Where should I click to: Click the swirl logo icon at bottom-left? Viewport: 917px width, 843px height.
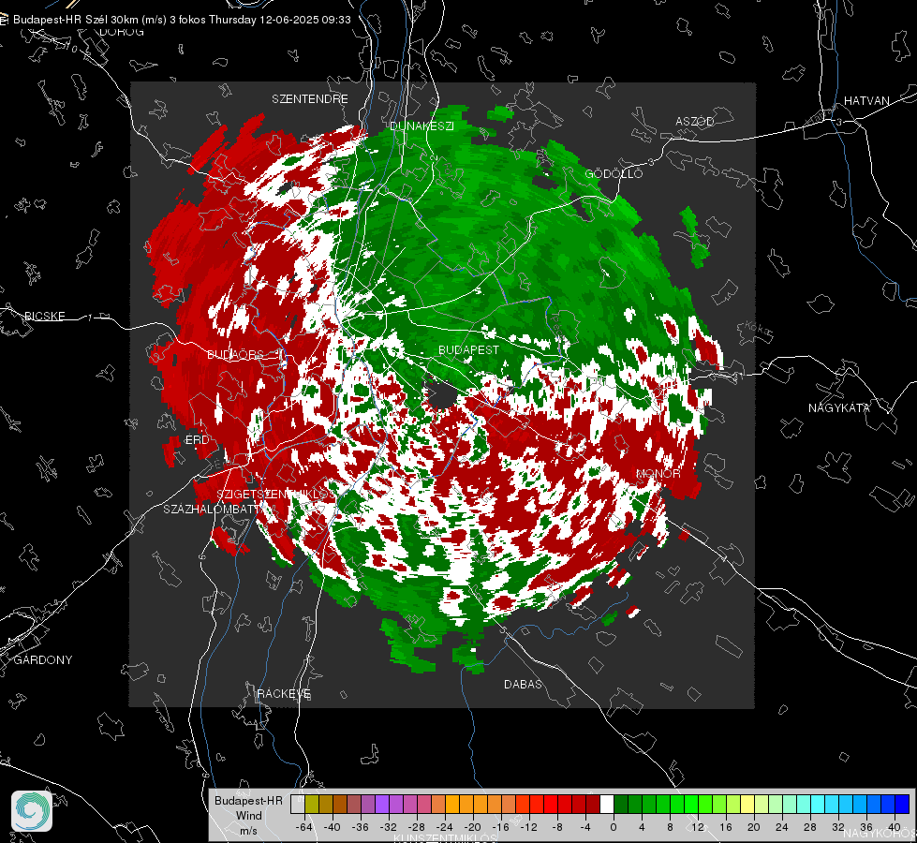point(32,811)
